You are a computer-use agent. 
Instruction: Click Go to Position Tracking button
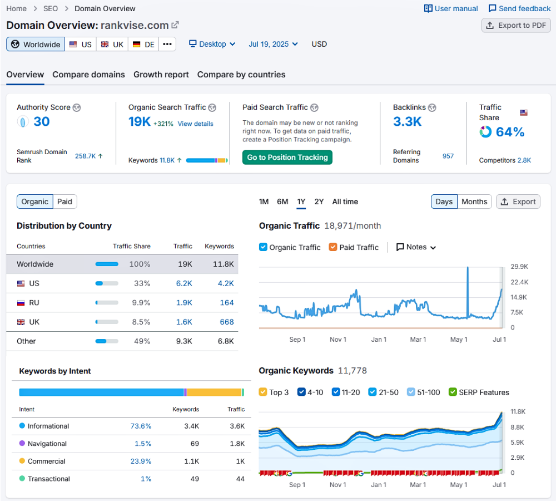coord(287,158)
